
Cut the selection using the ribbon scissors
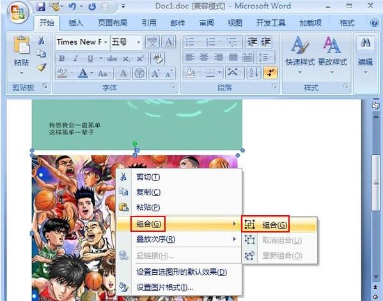42,40
